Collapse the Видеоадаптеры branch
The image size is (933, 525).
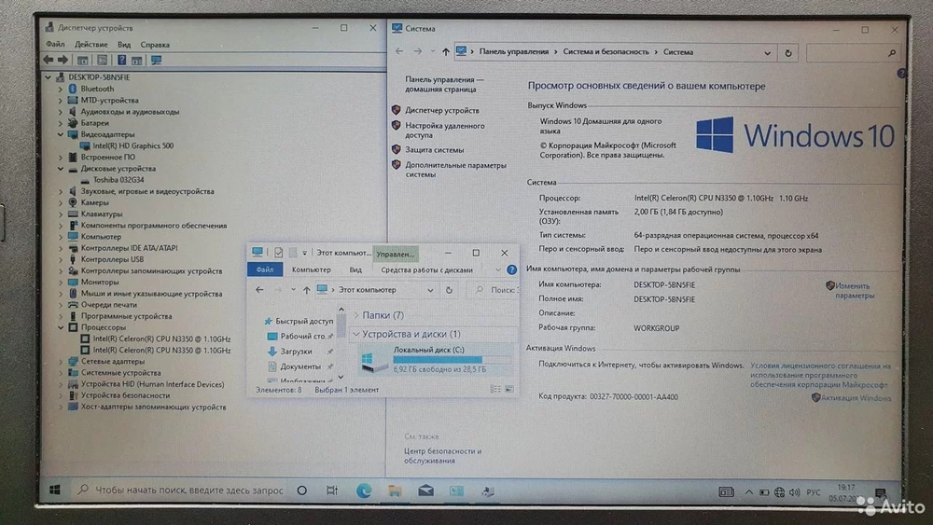tap(60, 134)
